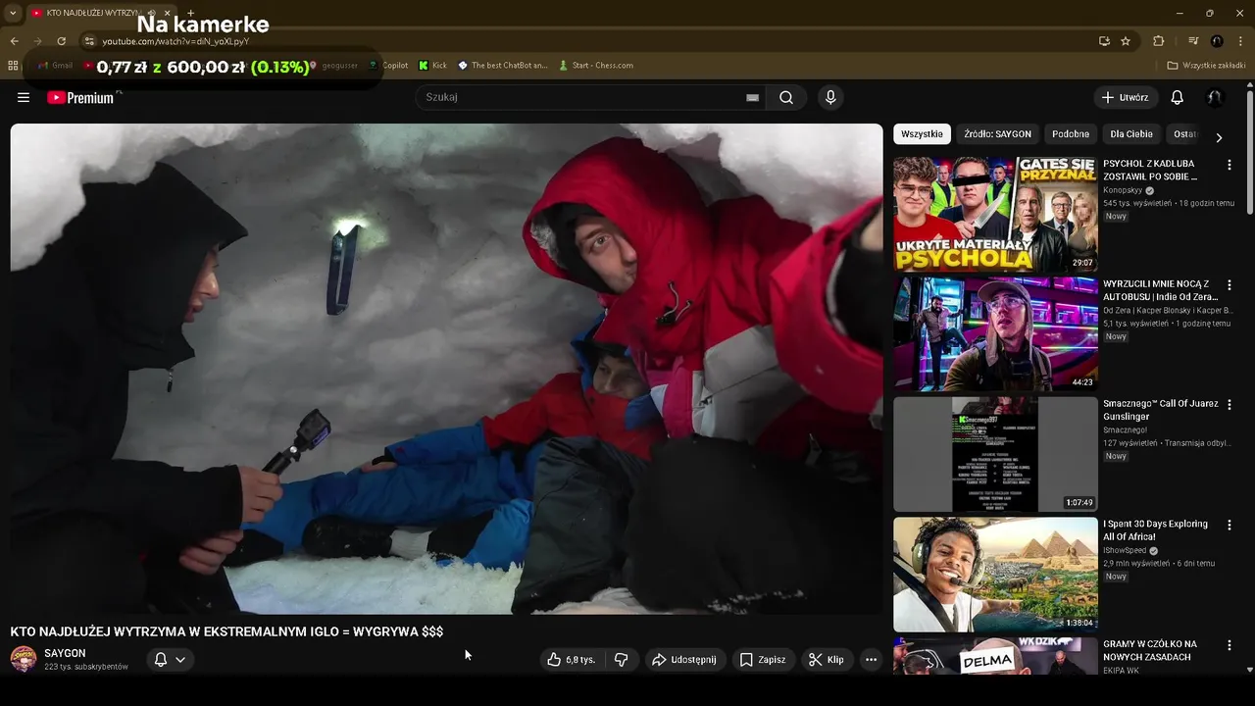
Task: Click the Udostępnij share button
Action: point(684,660)
